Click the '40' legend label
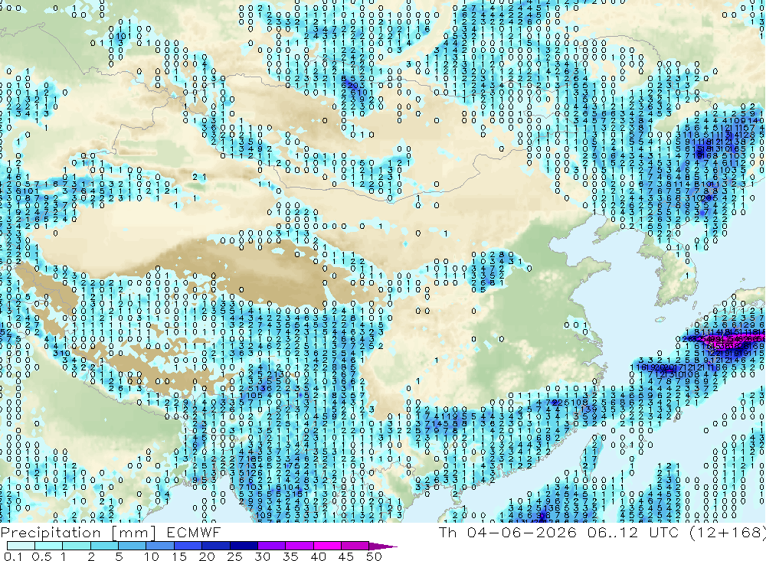The height and width of the screenshot is (561, 766). pyautogui.click(x=318, y=556)
